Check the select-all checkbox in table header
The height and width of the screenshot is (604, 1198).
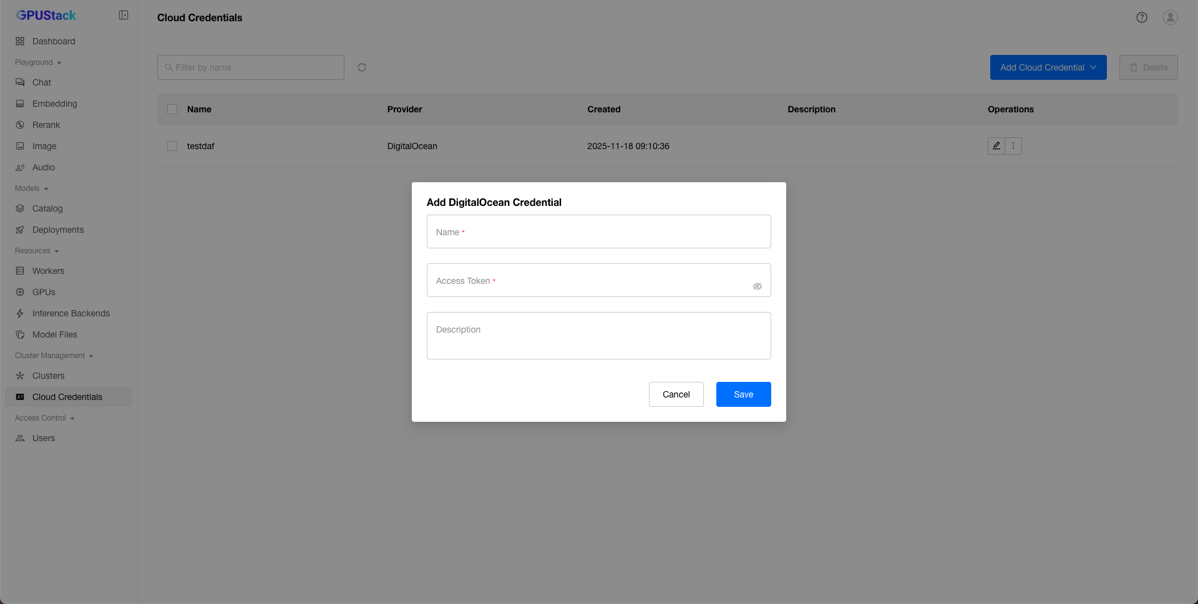[x=172, y=109]
